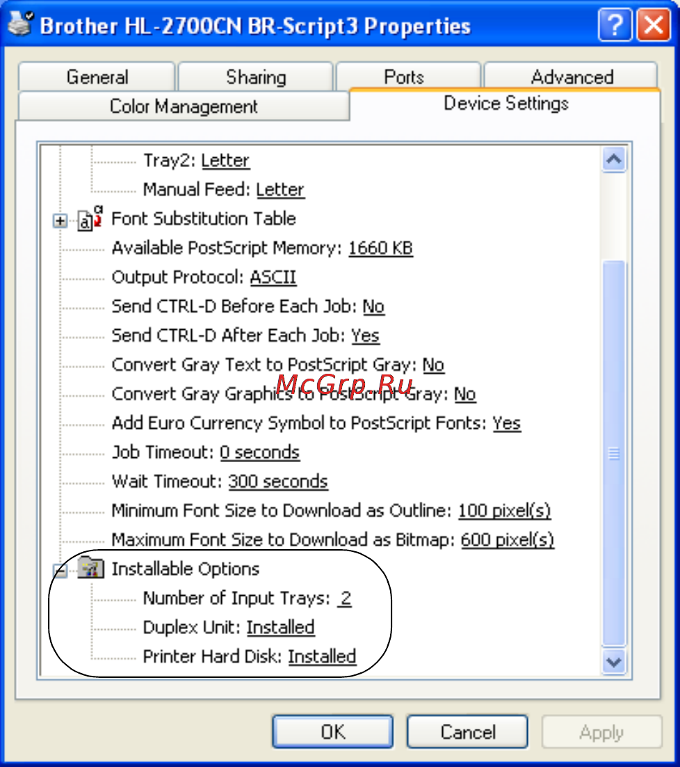Open the Color Management tab
Screen dimensions: 680x767
pos(184,106)
